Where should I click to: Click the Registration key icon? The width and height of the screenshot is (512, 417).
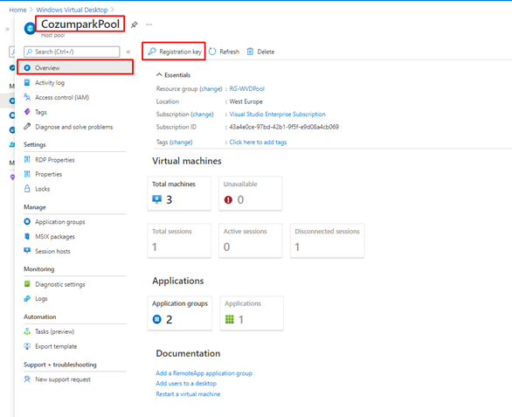coord(152,52)
